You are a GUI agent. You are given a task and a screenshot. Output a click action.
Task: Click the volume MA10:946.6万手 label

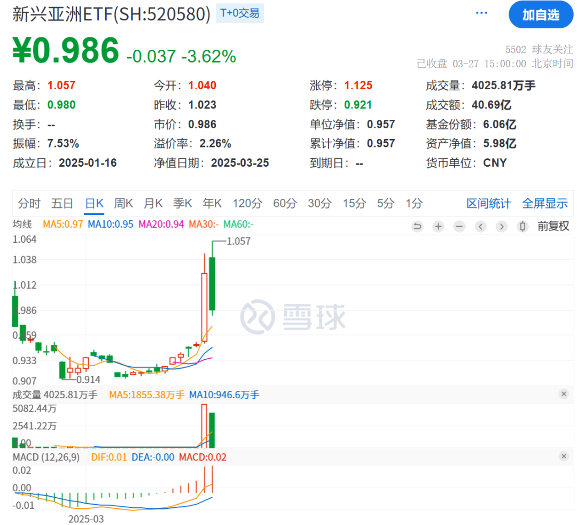coord(224,395)
